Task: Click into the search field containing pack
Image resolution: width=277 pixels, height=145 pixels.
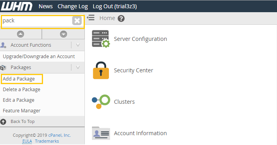Action: (37, 21)
